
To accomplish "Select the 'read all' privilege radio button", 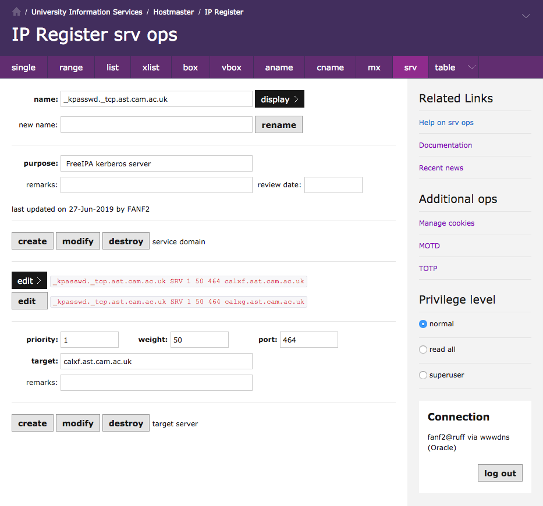I will [423, 350].
